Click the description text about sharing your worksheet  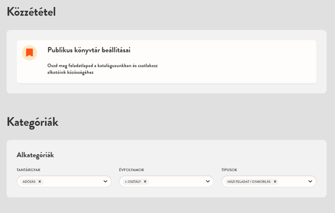(x=102, y=69)
